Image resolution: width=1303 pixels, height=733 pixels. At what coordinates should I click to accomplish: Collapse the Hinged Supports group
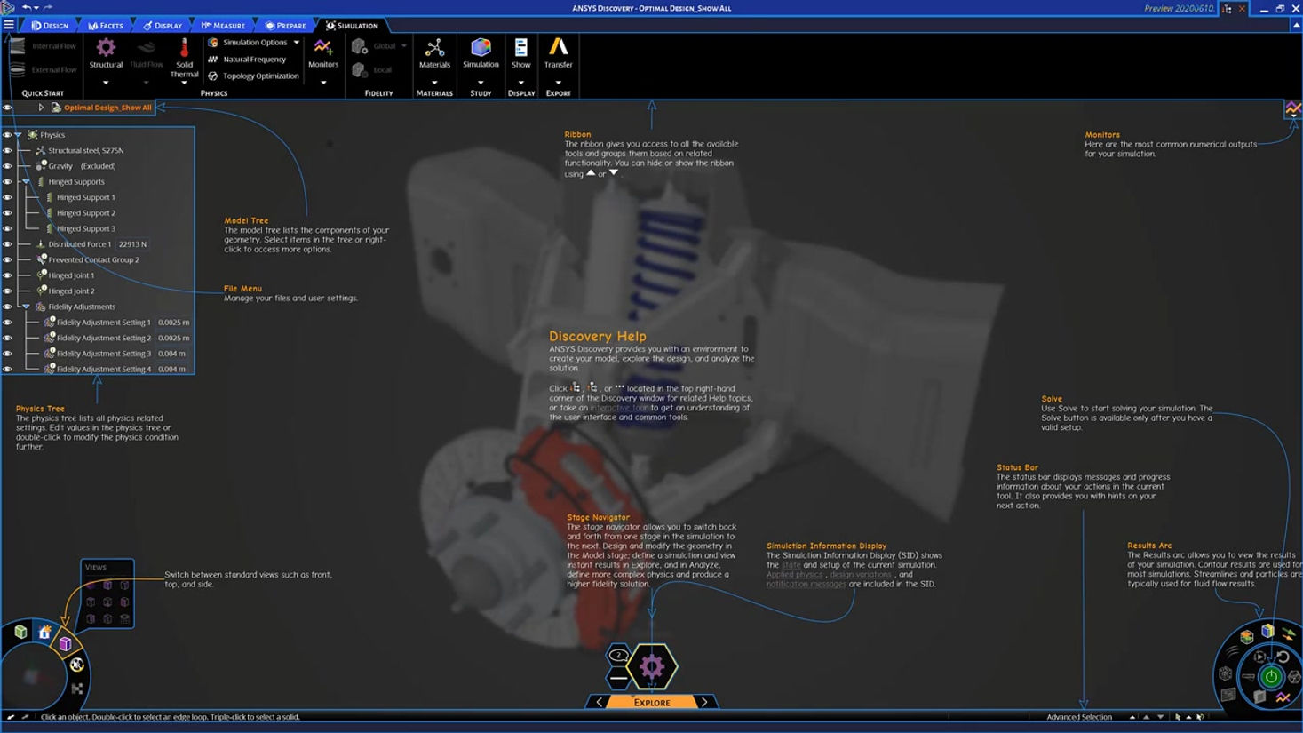click(x=26, y=182)
